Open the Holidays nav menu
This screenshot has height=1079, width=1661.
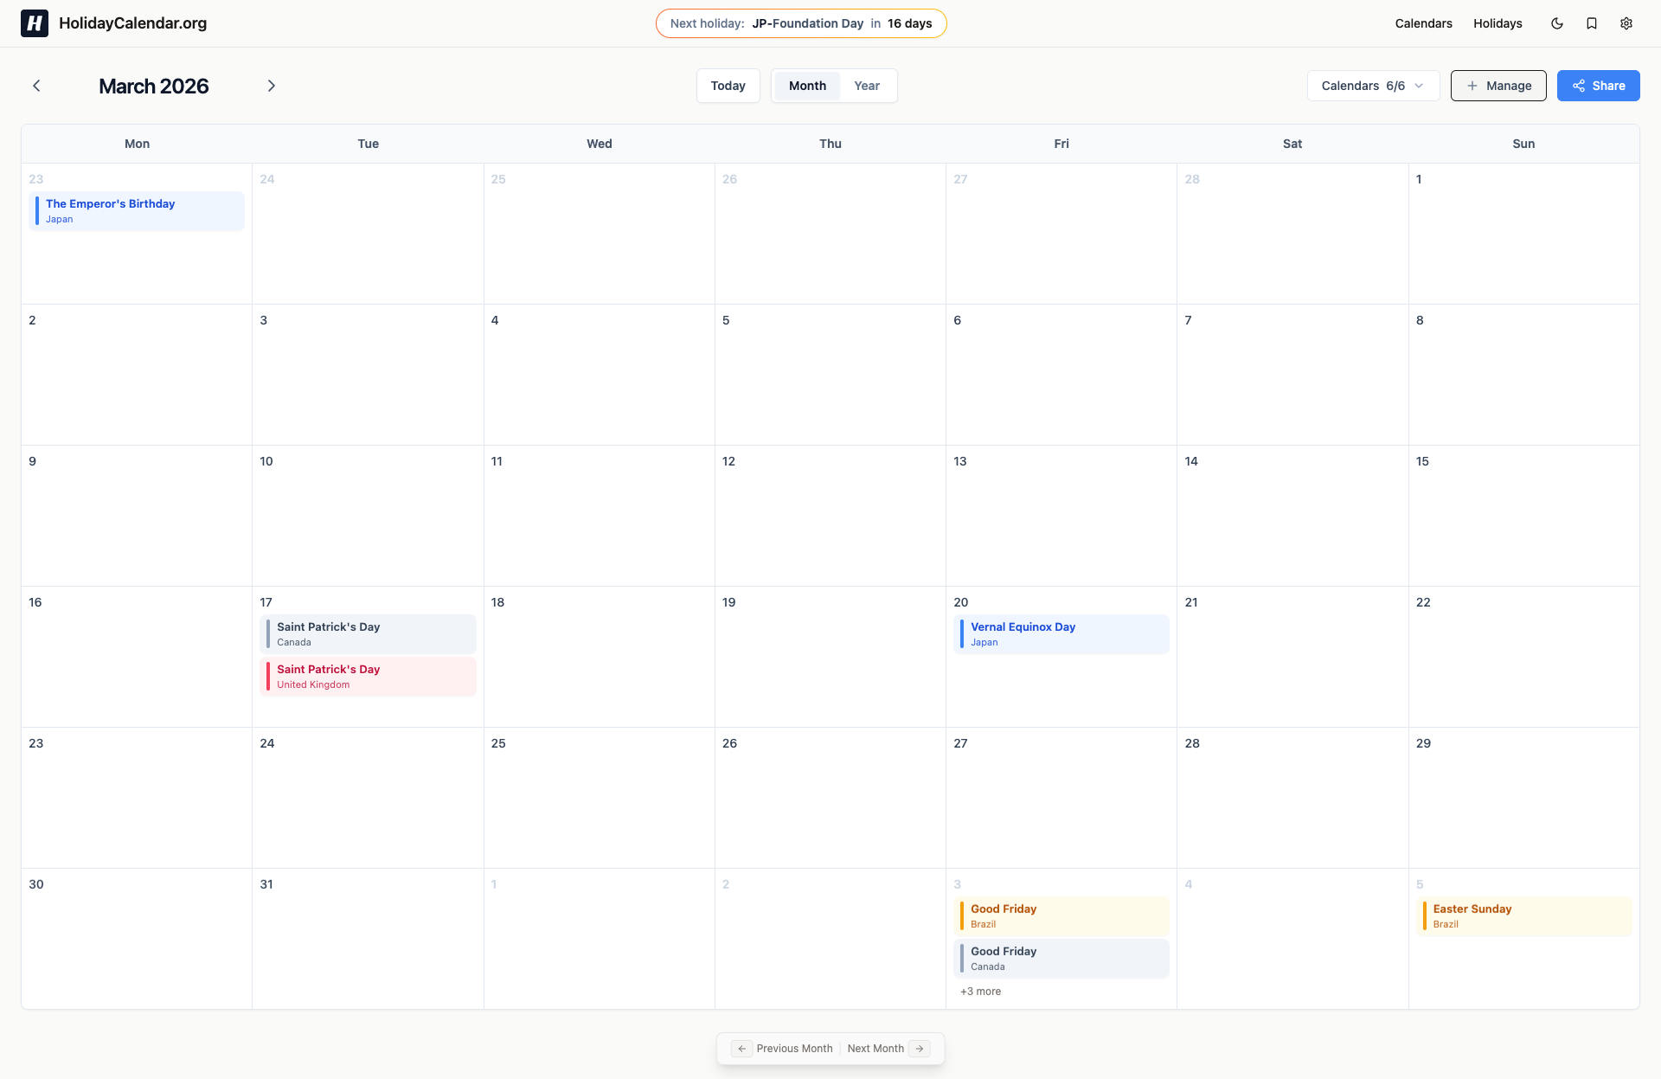[1497, 23]
